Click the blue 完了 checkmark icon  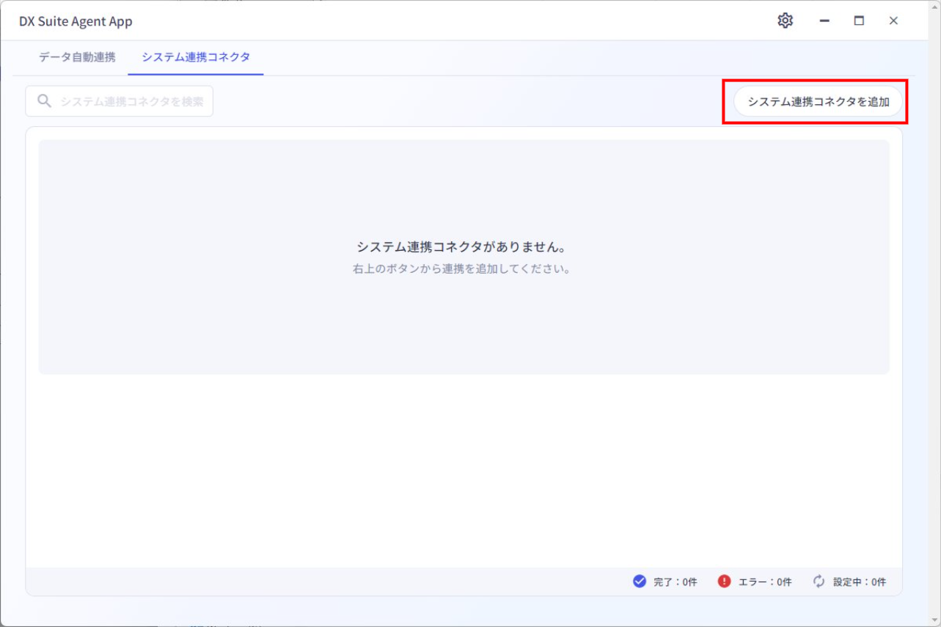639,582
